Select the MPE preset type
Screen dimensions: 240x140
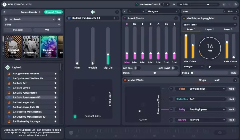coord(47,30)
